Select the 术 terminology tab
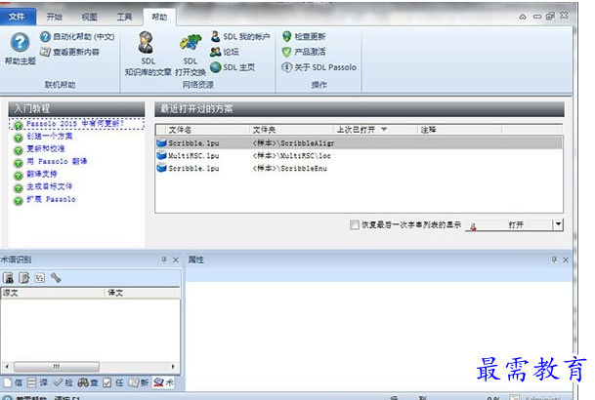This screenshot has height=400, width=595. coord(164,382)
